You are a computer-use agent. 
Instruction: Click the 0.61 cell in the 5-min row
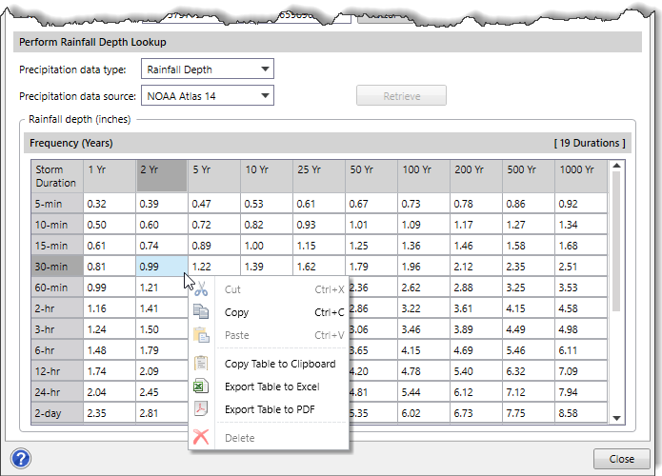[319, 204]
